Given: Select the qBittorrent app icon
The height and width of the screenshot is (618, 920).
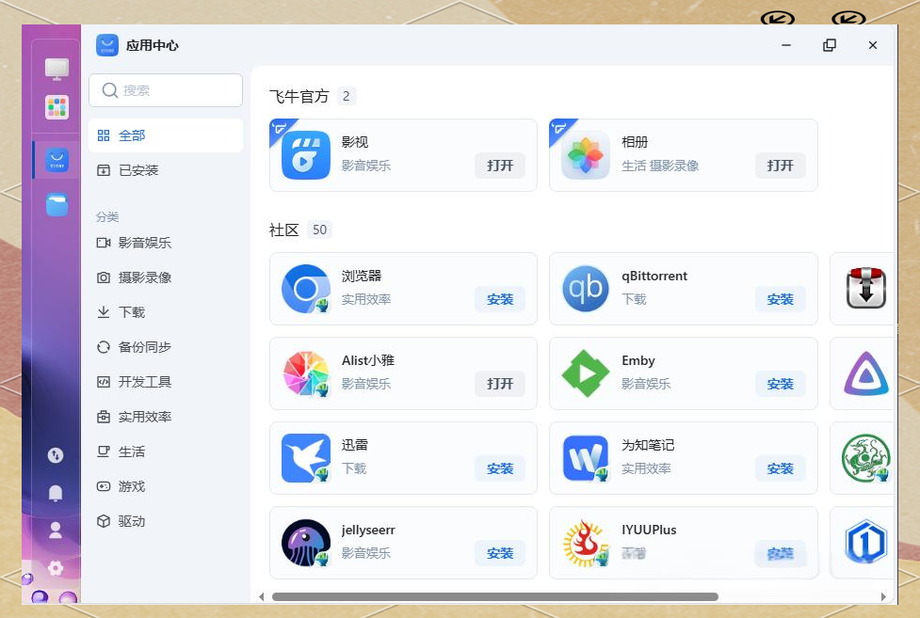Looking at the screenshot, I should [586, 289].
